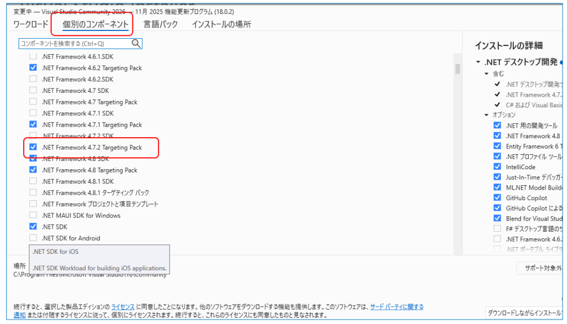This screenshot has width=567, height=324.
Task: Collapse the 含む group in install details
Action: click(x=487, y=74)
